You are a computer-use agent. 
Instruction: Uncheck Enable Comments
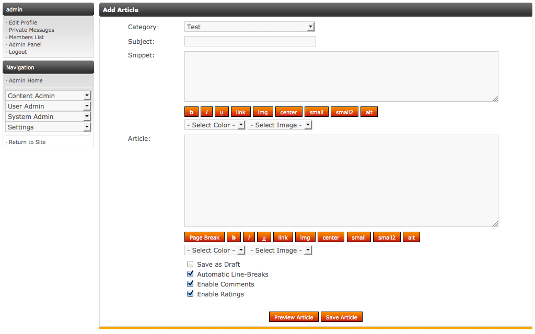click(x=190, y=284)
